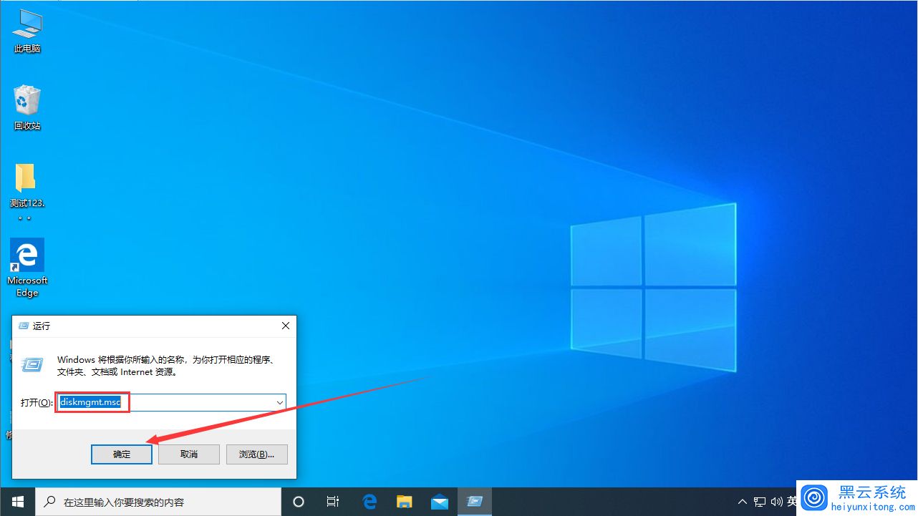
Task: Expand the 打开 combo box dropdown arrow
Action: (279, 403)
